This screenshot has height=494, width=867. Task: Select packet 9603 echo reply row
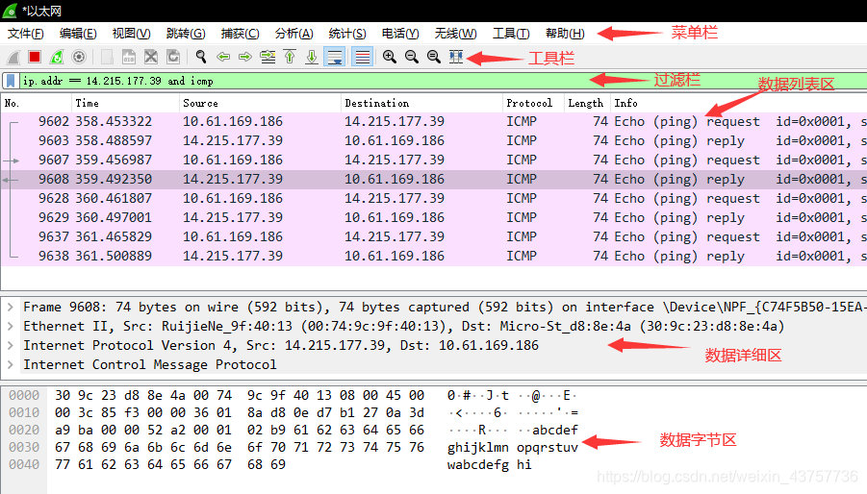pyautogui.click(x=433, y=141)
